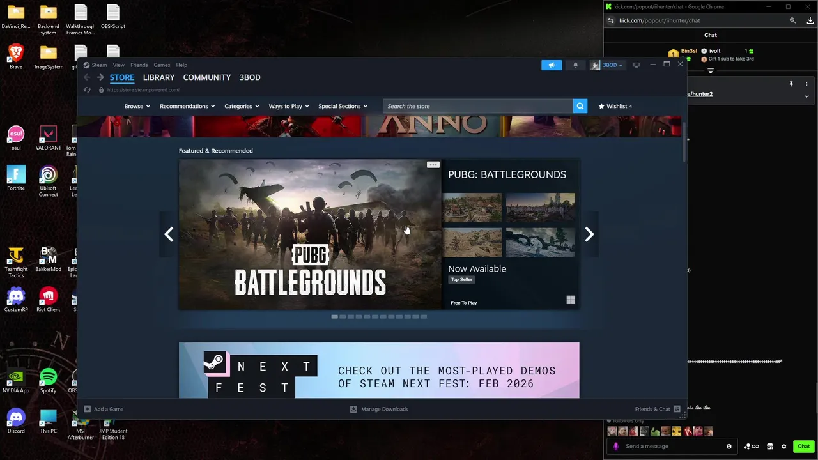The height and width of the screenshot is (460, 818).
Task: Switch to the COMMUNITY tab
Action: [207, 77]
